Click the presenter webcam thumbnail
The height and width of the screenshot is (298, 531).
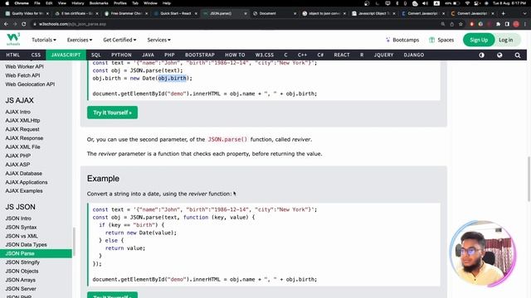pyautogui.click(x=483, y=254)
